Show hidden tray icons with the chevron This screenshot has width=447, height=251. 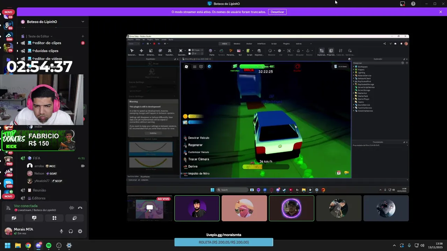394,245
